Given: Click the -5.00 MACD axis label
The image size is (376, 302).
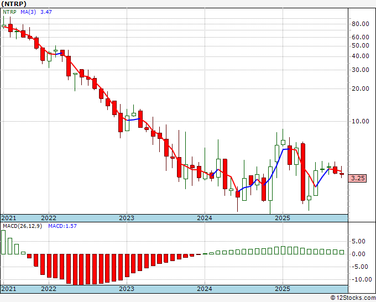Looking at the screenshot, I should 359,267.
